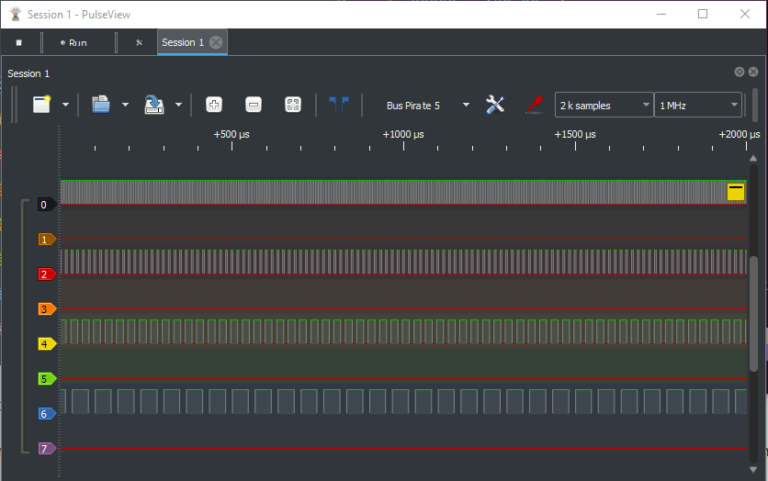768x481 pixels.
Task: Close the Session 1 tab
Action: point(216,42)
